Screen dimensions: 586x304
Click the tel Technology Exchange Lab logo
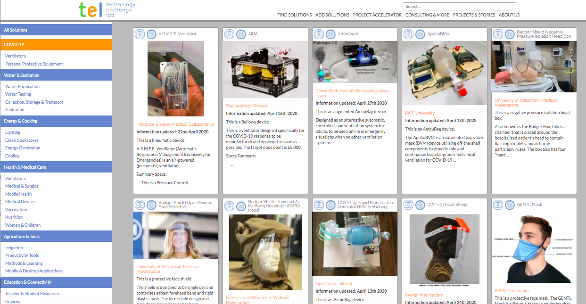(x=107, y=9)
